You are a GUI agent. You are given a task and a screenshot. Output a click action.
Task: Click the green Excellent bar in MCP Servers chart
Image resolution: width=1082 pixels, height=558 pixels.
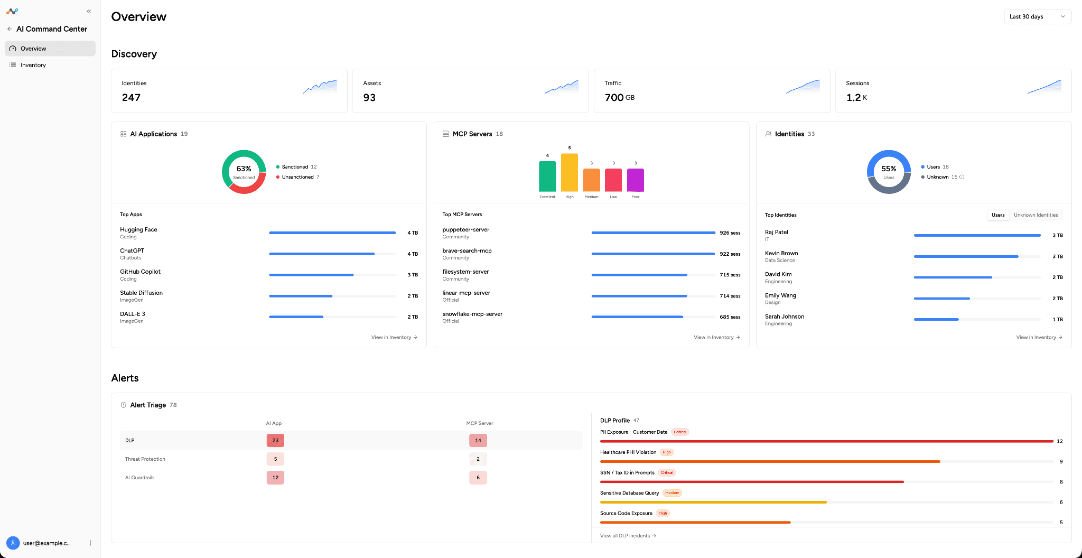click(547, 176)
